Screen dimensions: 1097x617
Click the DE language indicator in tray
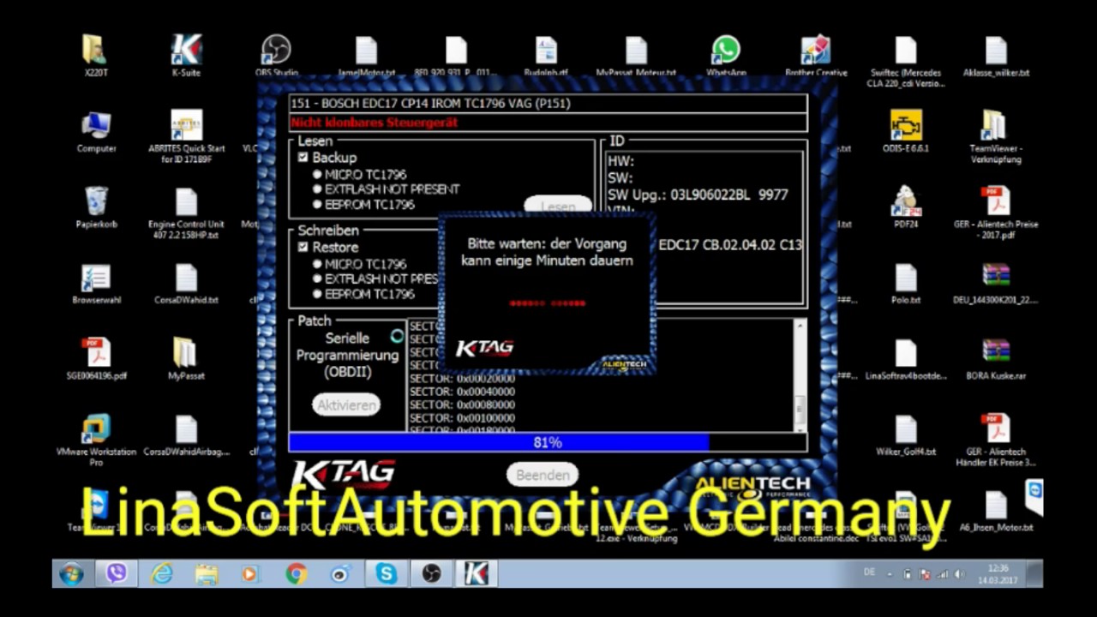tap(869, 572)
